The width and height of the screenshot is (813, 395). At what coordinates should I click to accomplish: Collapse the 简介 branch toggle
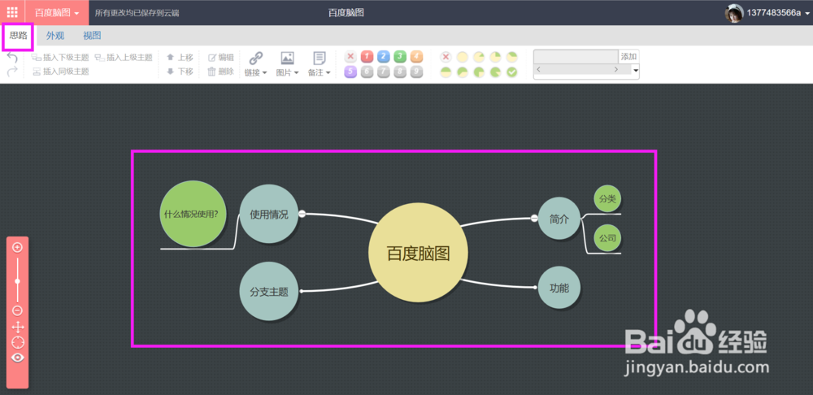[x=534, y=219]
